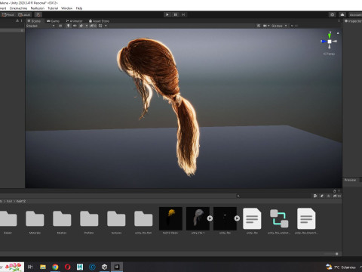Open Windows Task View on taskbar
The image size is (362, 272).
[30, 267]
